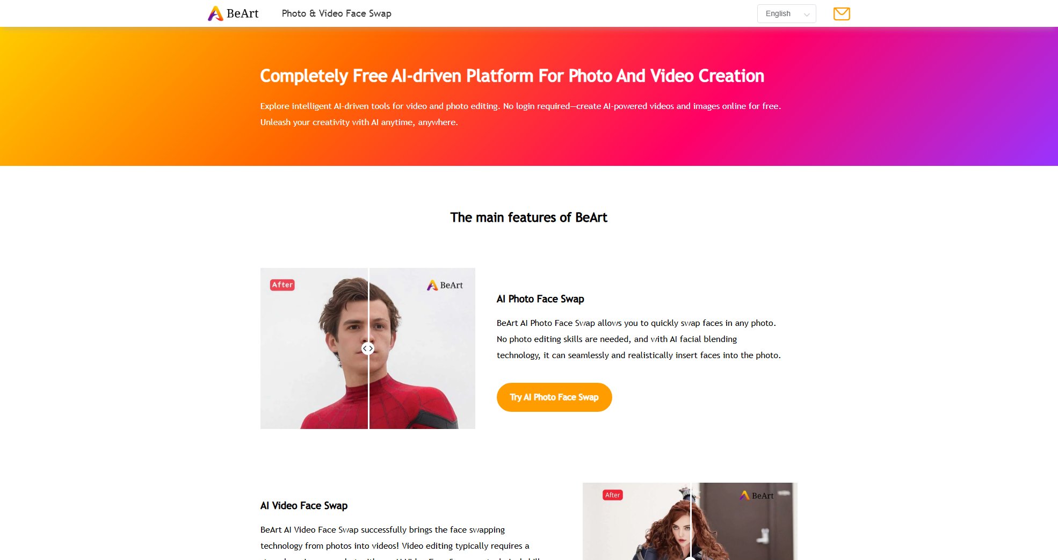Click The main features of BeArt heading
Viewport: 1058px width, 560px height.
tap(529, 217)
